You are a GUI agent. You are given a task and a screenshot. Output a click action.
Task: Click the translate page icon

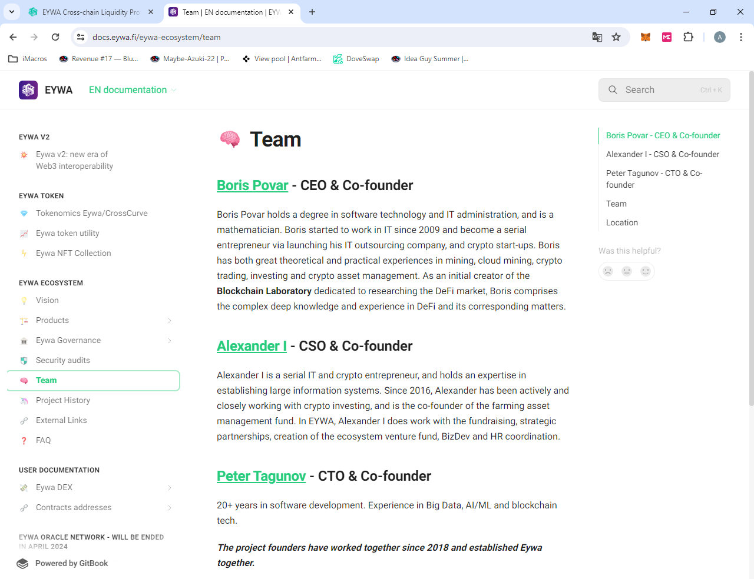coord(597,37)
